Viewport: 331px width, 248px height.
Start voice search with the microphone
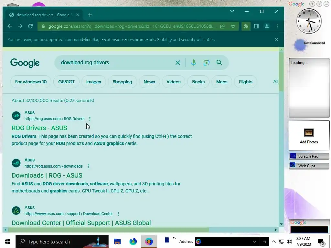[194, 63]
